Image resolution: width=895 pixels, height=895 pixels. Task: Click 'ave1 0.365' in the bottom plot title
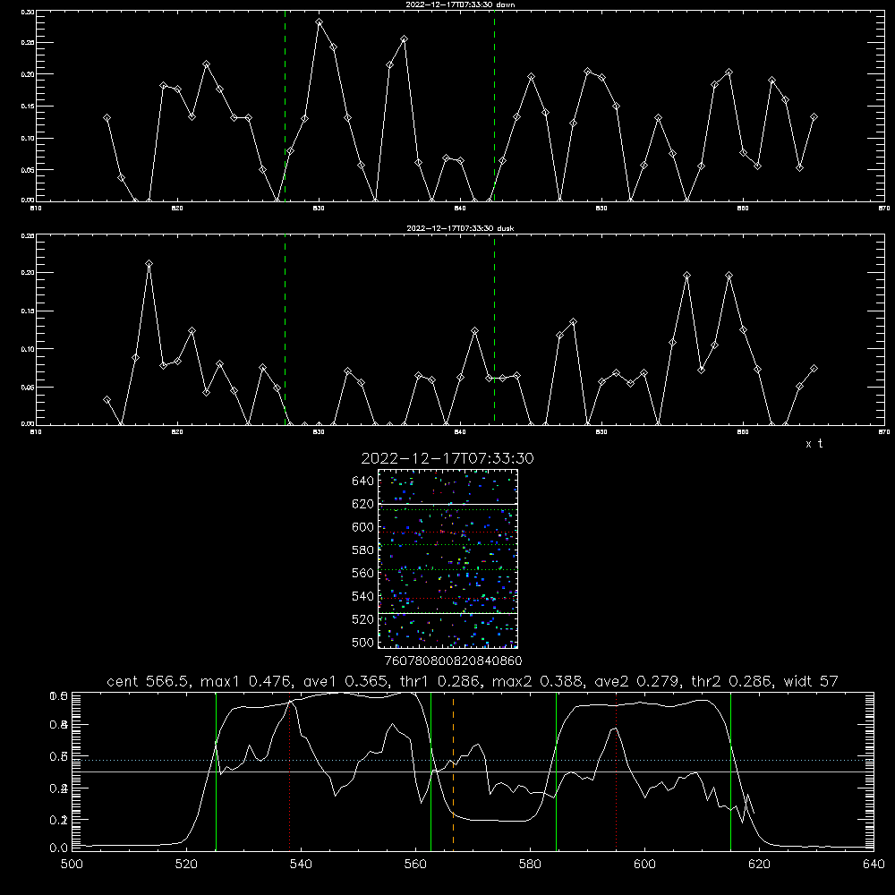(345, 681)
